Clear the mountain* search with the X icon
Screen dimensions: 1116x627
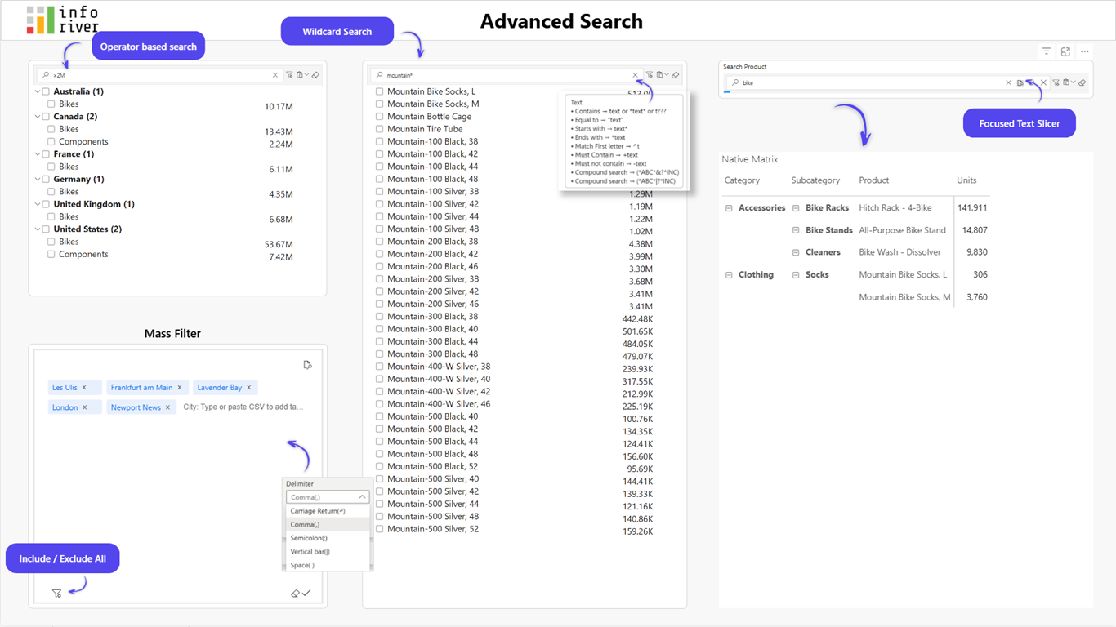(x=635, y=75)
